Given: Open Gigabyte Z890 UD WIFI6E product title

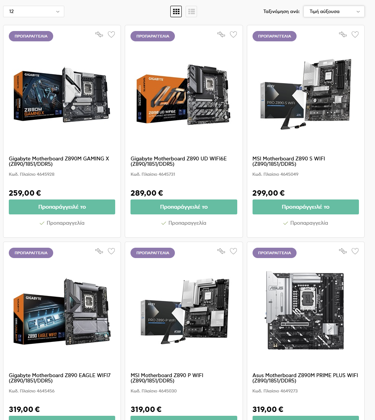Looking at the screenshot, I should click(179, 161).
